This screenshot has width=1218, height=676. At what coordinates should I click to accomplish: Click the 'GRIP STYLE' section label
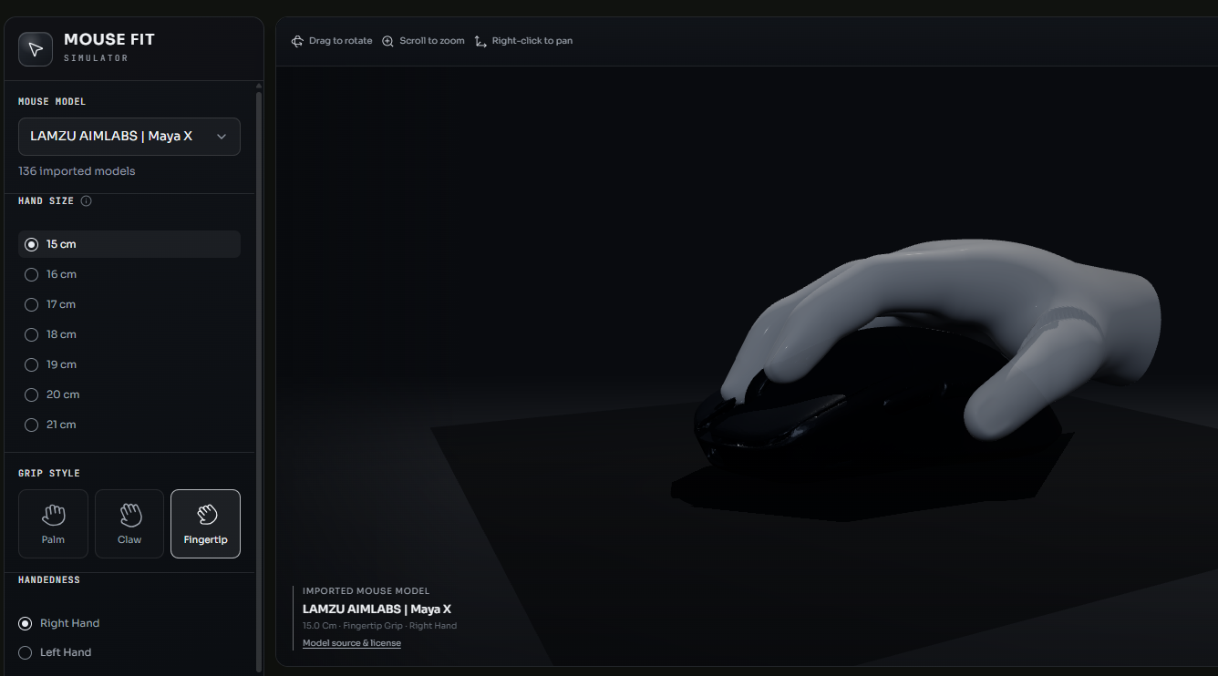49,474
